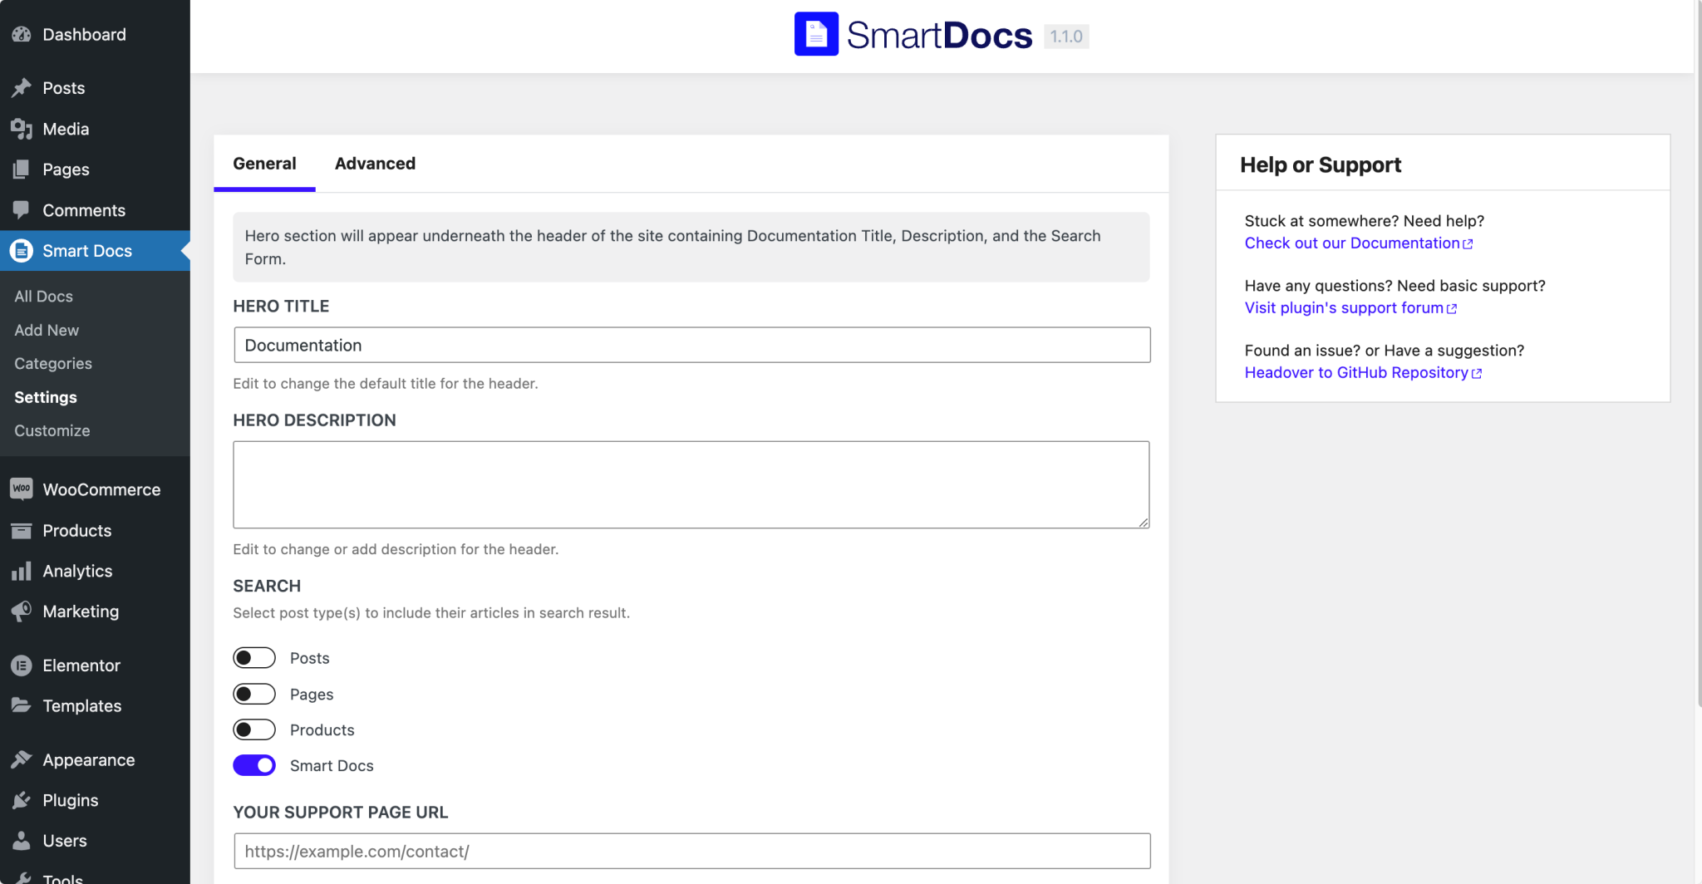Click the page vertical scrollbar

tap(1698, 353)
